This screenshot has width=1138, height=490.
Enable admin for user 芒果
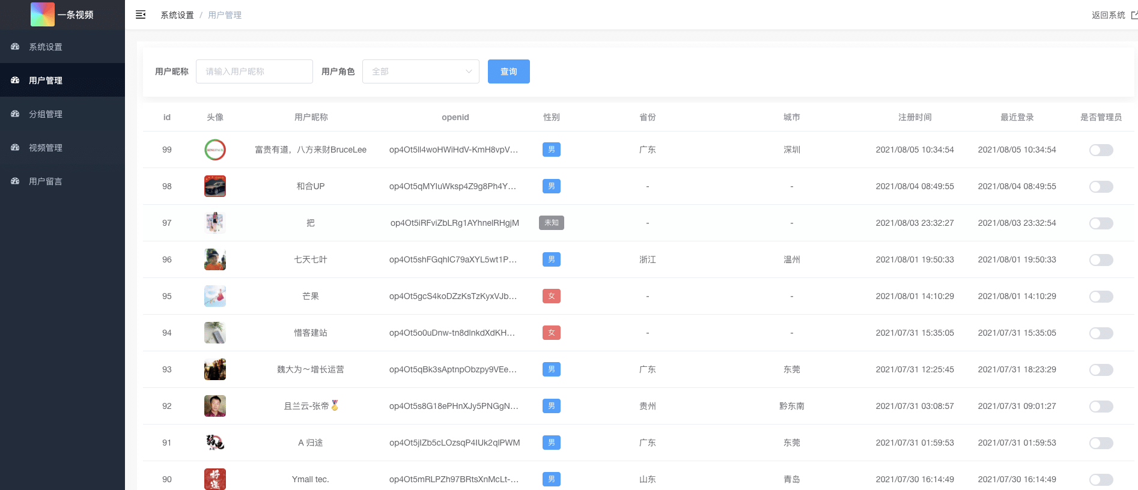(x=1101, y=297)
